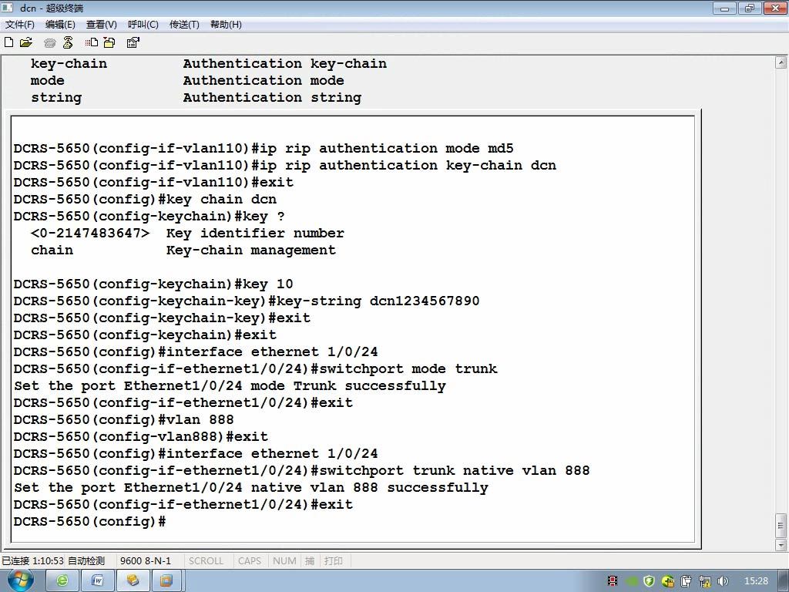Close the dcn terminal window
Image resolution: width=789 pixels, height=592 pixels.
coord(775,8)
